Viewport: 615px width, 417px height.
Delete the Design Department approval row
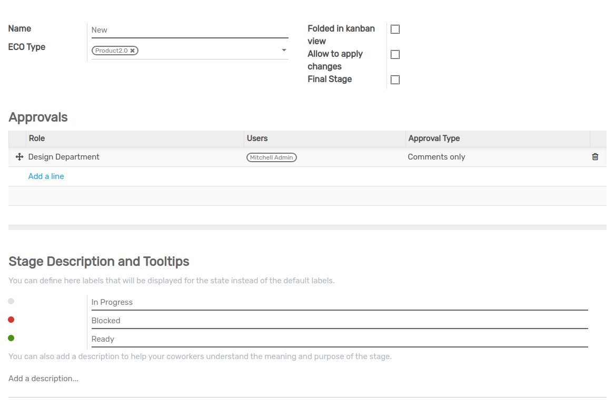click(x=595, y=157)
